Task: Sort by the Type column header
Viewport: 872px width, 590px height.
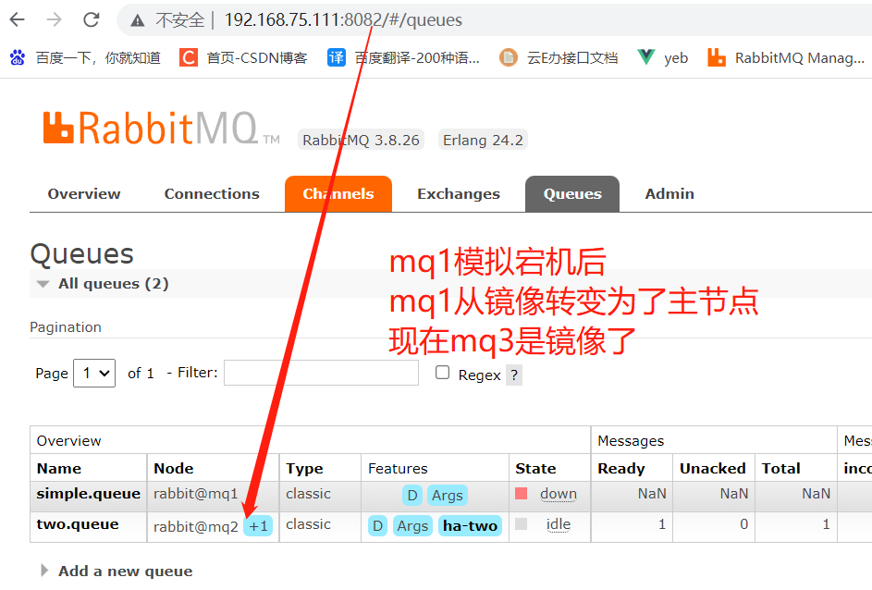Action: pyautogui.click(x=304, y=469)
